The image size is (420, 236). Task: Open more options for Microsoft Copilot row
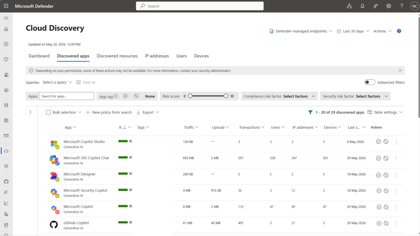point(397,207)
